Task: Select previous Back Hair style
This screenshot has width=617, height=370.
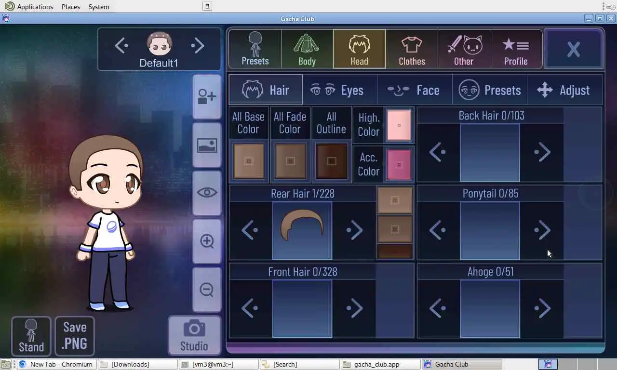Action: click(x=438, y=152)
